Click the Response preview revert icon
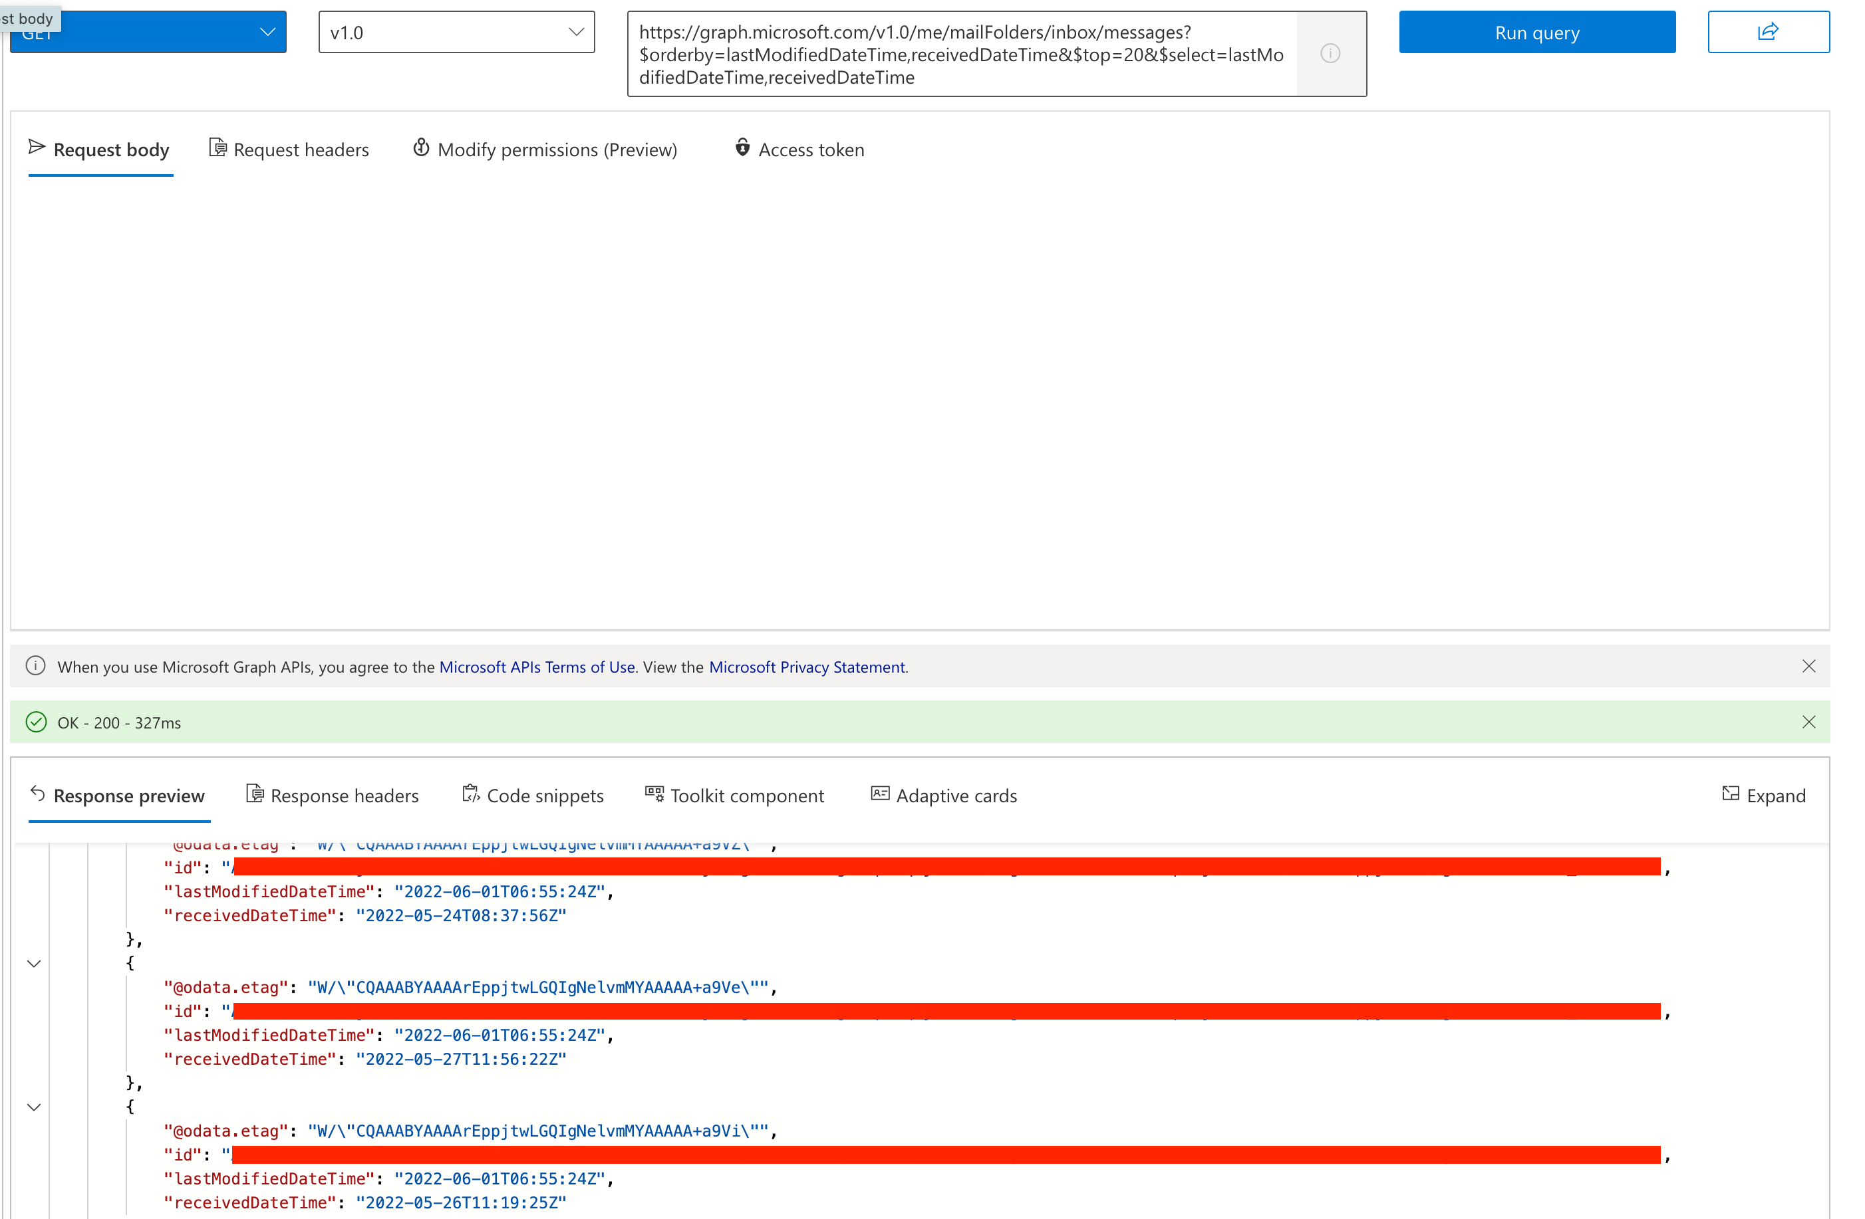 point(36,793)
